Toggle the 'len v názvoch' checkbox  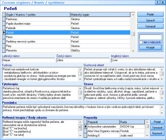pos(141,42)
